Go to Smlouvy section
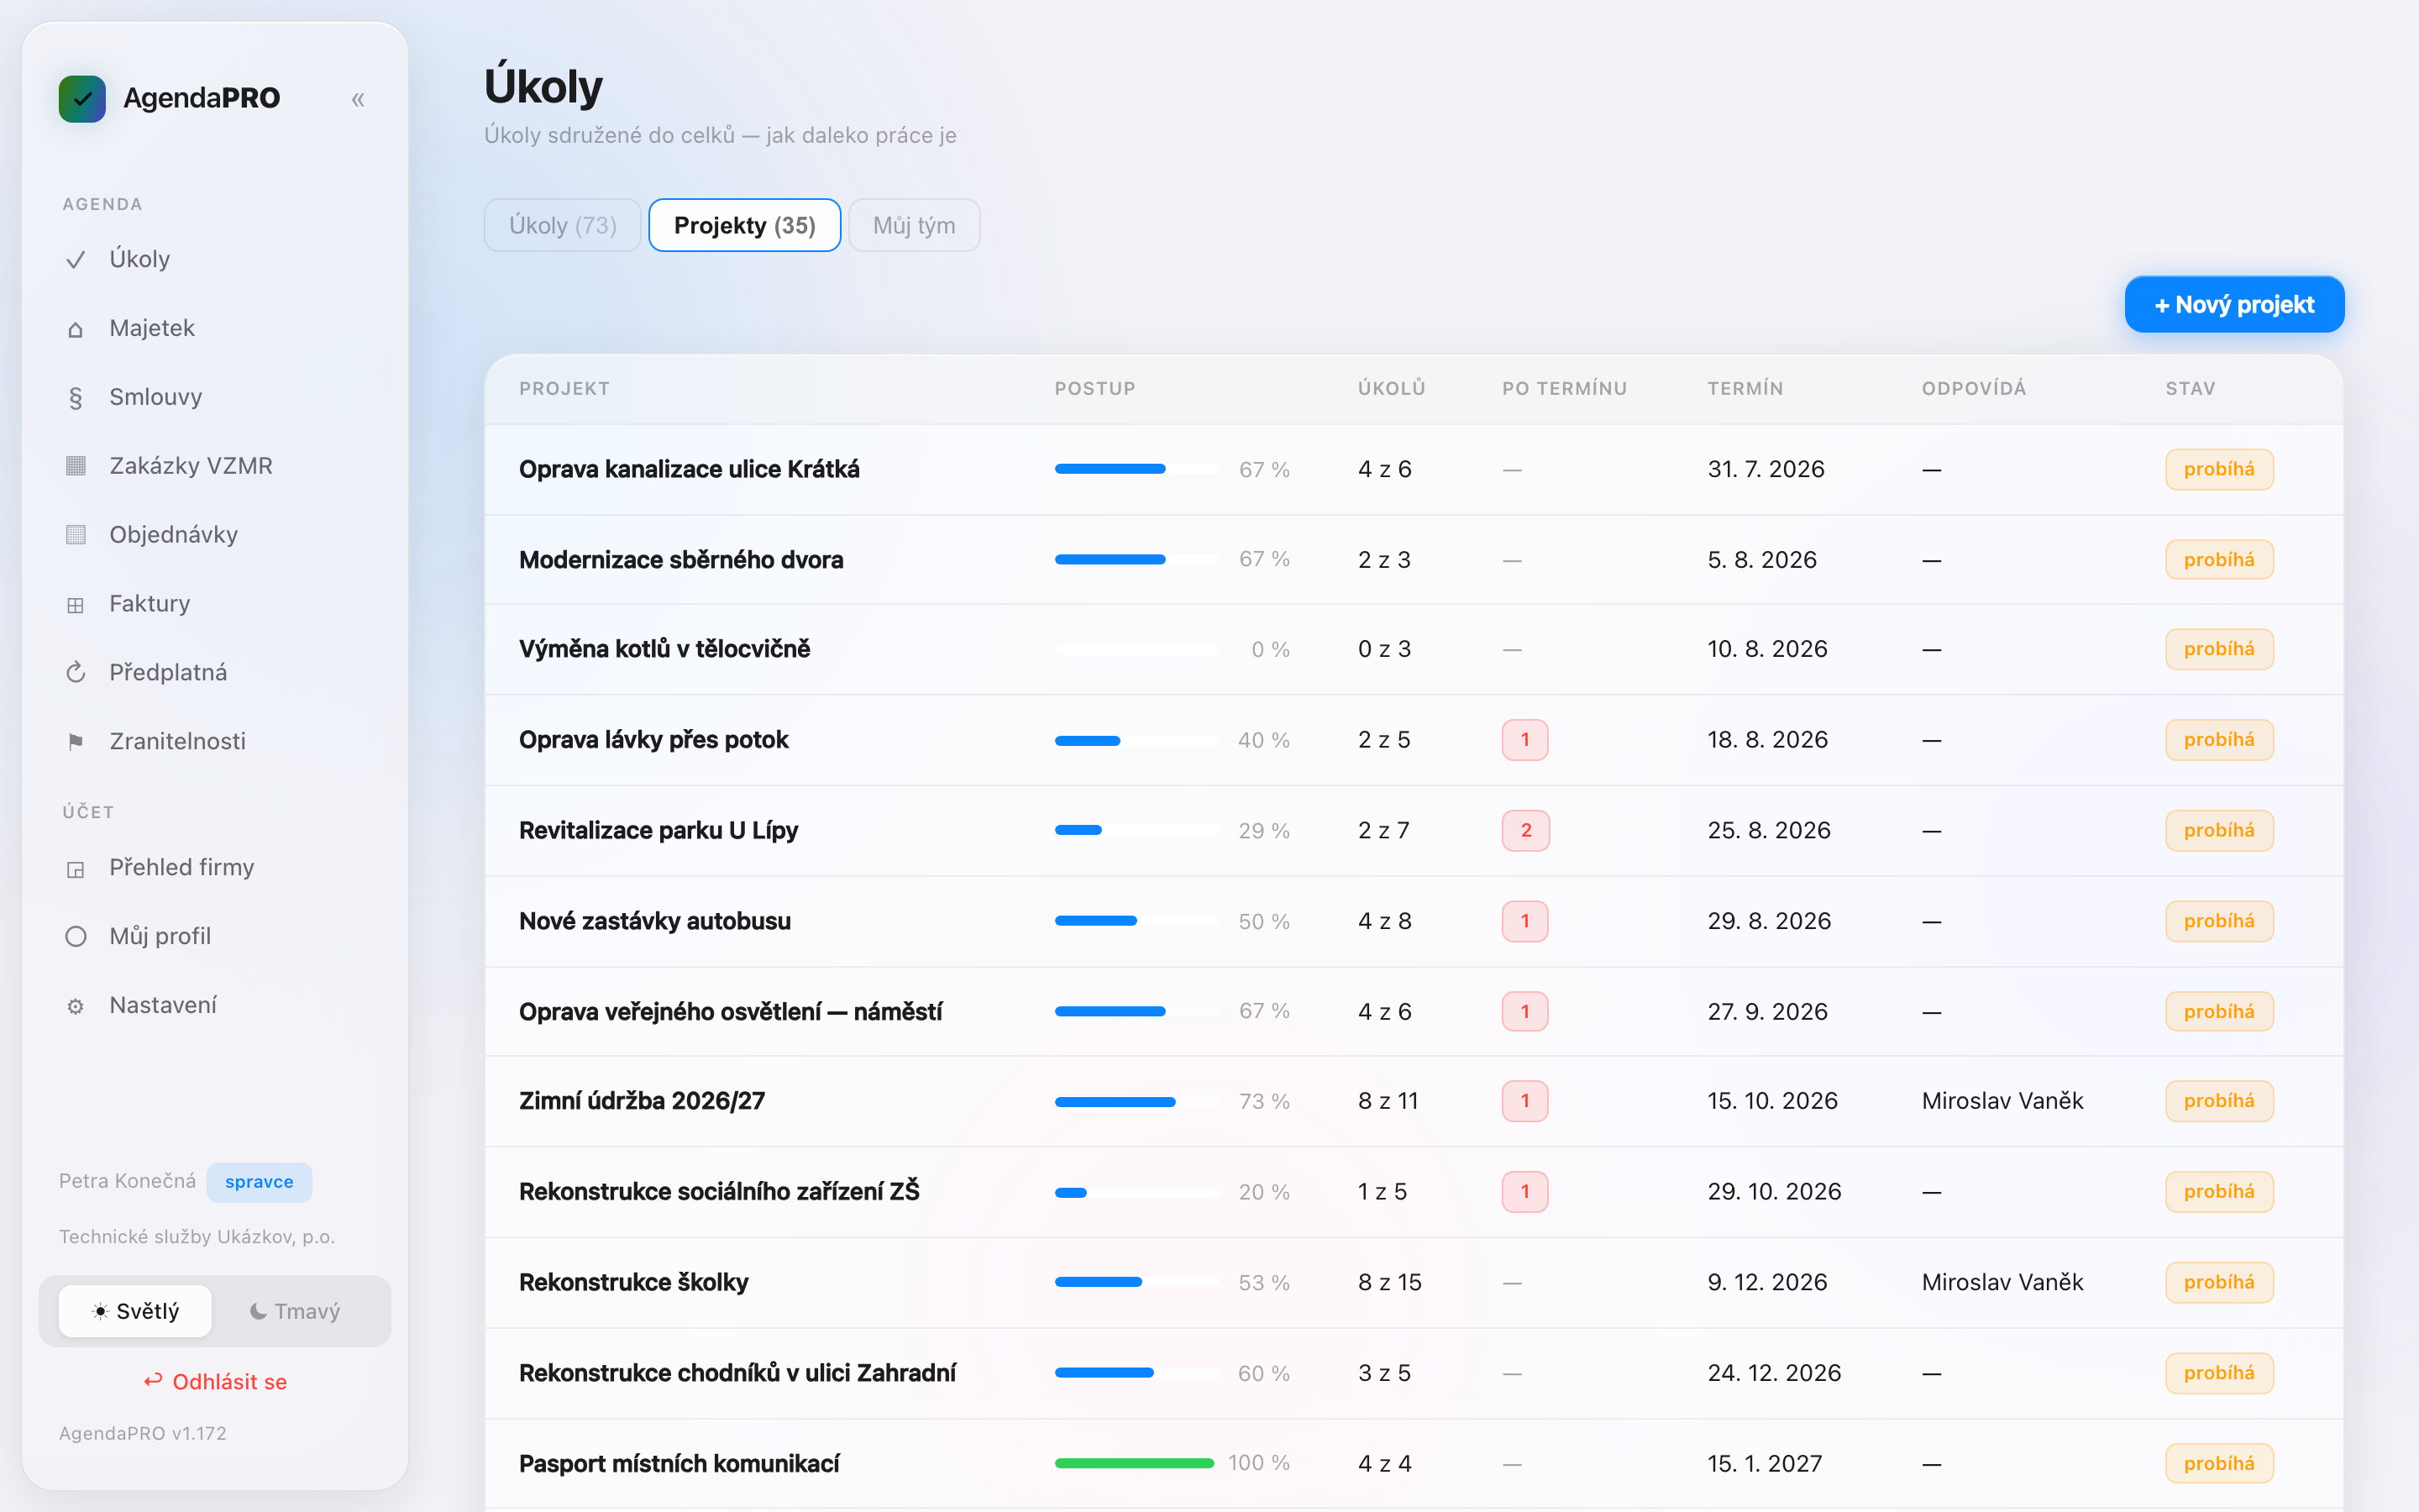 pos(215,397)
